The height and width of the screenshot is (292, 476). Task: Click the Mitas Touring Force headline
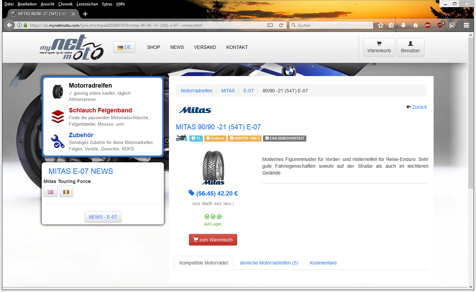(x=67, y=181)
